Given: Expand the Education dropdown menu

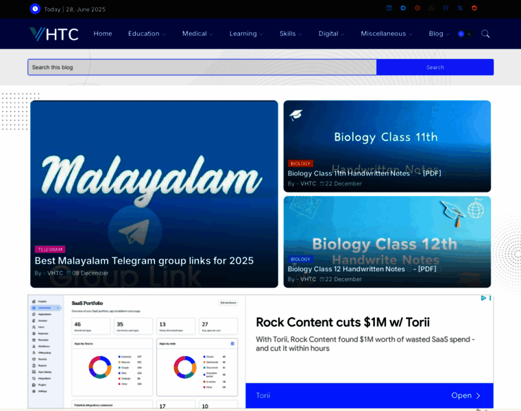Looking at the screenshot, I should click(147, 34).
